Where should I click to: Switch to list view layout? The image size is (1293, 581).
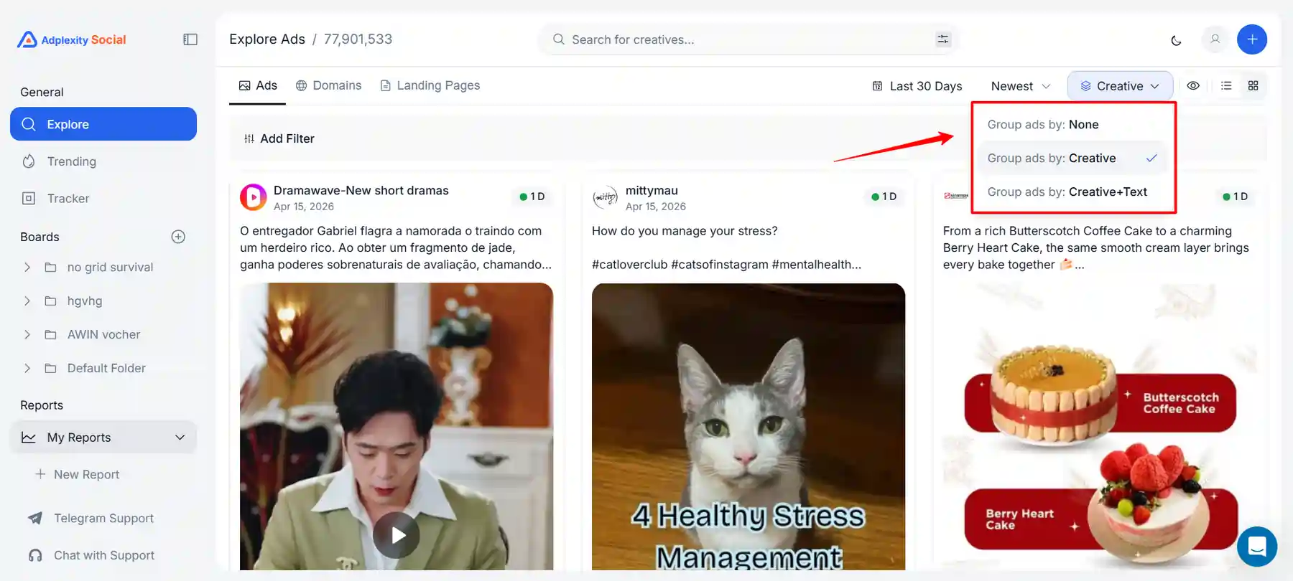[1226, 86]
